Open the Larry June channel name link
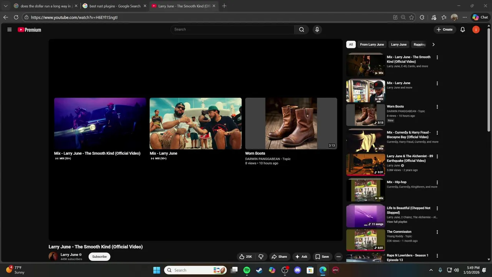Screen dimensions: 492x277 [x=69, y=255]
